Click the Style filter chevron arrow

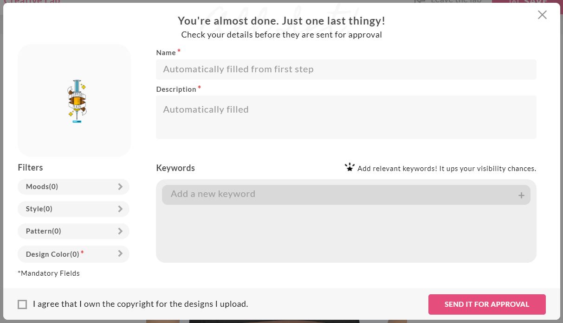(x=120, y=209)
